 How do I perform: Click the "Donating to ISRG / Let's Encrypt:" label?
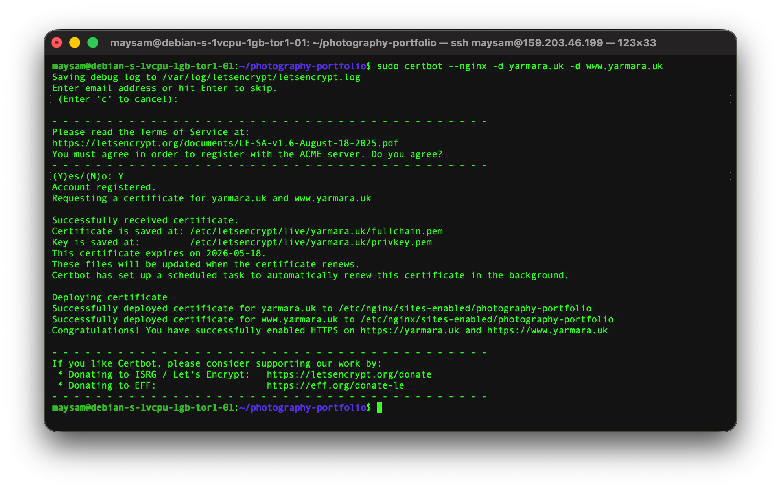[159, 374]
